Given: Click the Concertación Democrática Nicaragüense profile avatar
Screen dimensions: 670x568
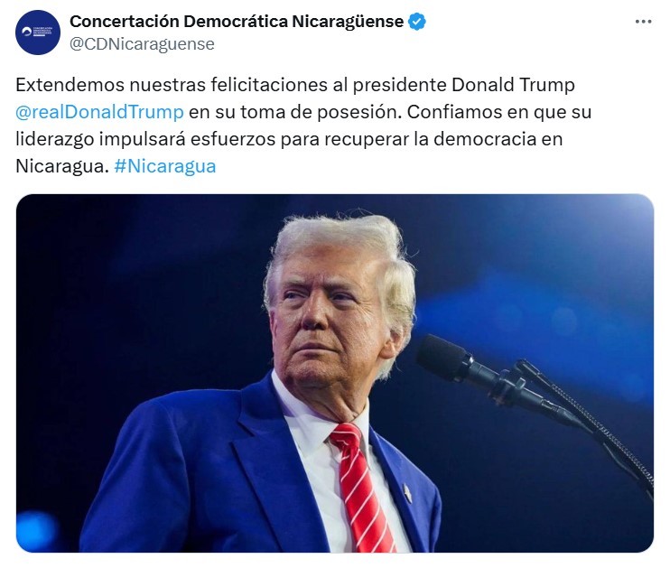Looking at the screenshot, I should 38,33.
